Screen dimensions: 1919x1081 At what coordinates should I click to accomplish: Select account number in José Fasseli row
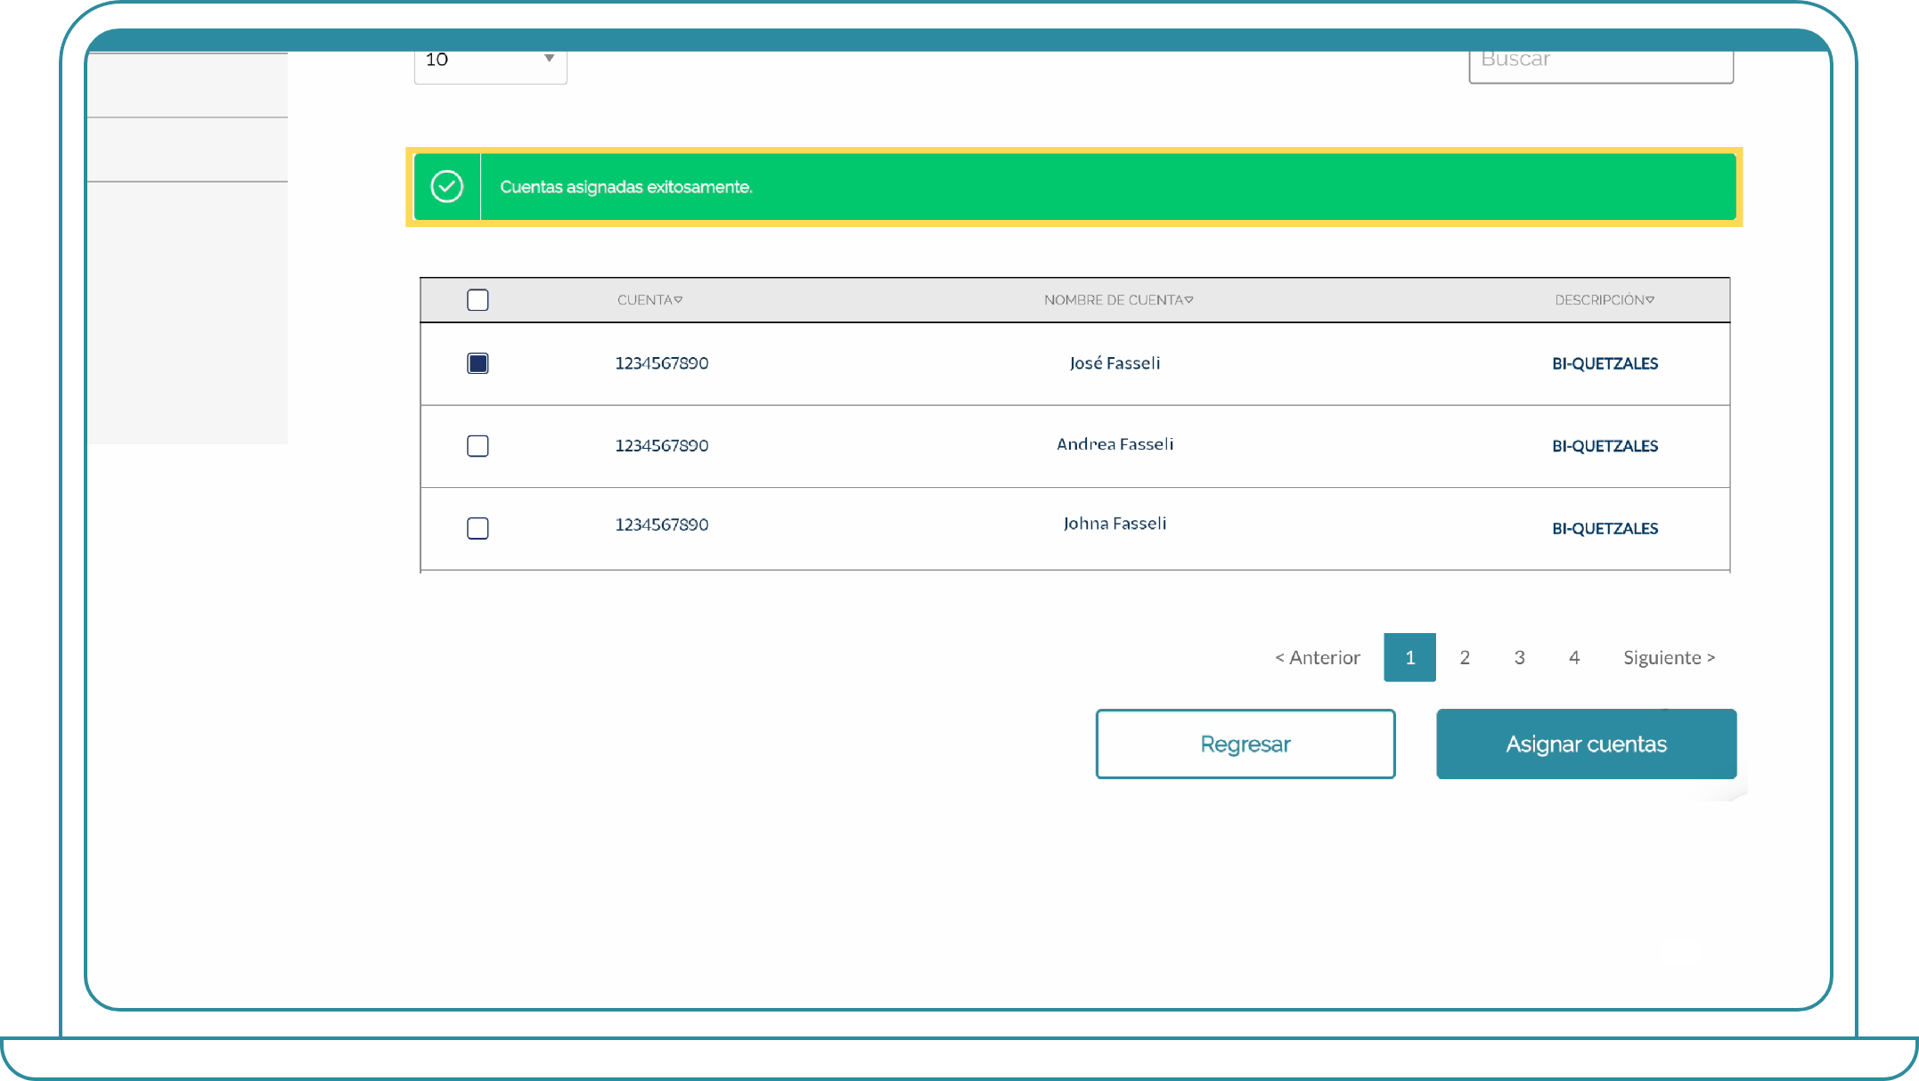pyautogui.click(x=662, y=363)
